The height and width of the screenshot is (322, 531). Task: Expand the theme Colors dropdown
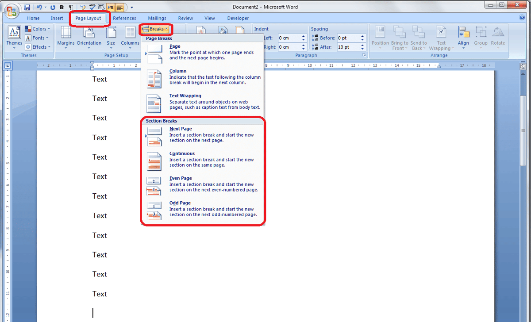(x=38, y=29)
